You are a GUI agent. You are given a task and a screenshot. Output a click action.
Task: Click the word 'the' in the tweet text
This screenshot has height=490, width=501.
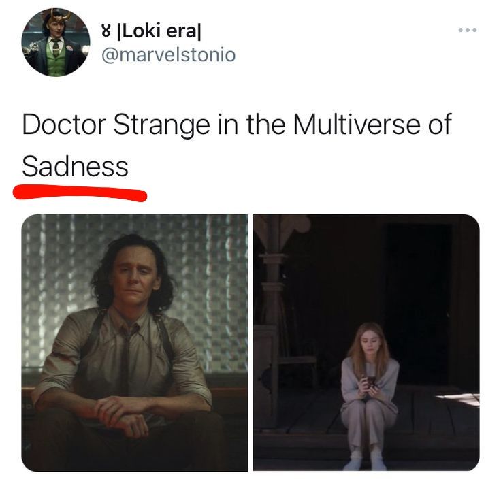click(x=265, y=125)
